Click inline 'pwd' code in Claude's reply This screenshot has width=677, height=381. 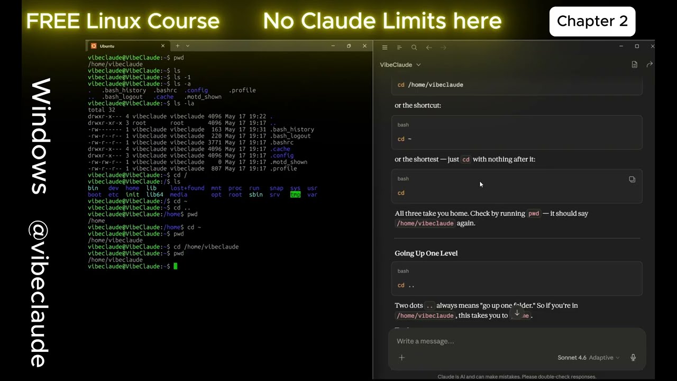(x=534, y=214)
